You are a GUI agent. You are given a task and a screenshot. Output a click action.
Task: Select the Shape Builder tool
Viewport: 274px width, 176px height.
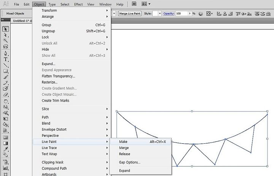[x=6, y=124]
